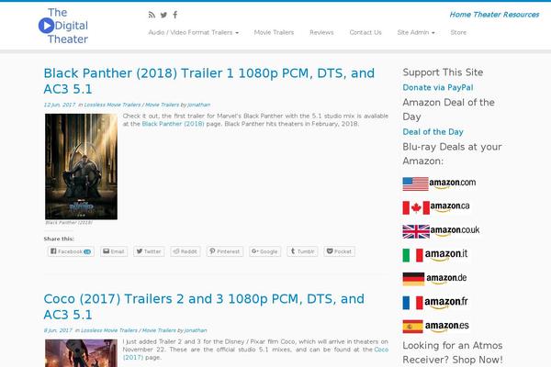
Task: Click the Coco poster thumbnail
Action: click(81, 353)
